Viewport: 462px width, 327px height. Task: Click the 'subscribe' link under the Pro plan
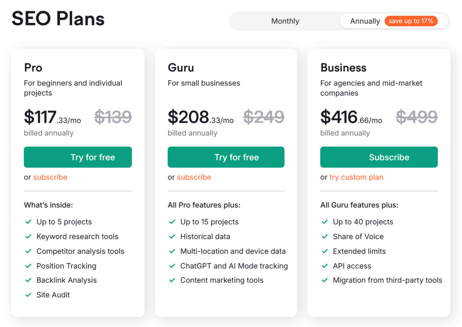[50, 177]
